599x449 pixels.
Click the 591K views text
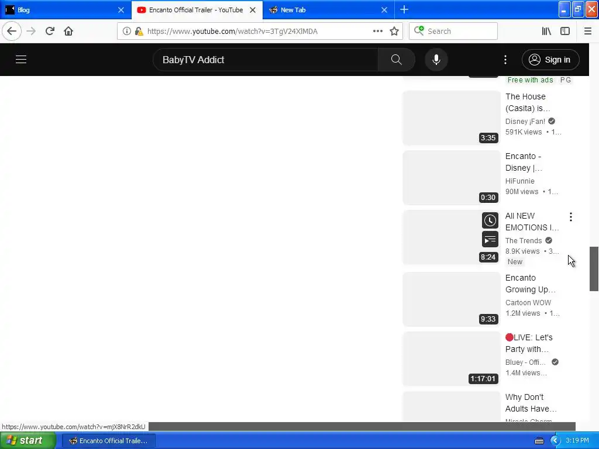click(x=524, y=132)
